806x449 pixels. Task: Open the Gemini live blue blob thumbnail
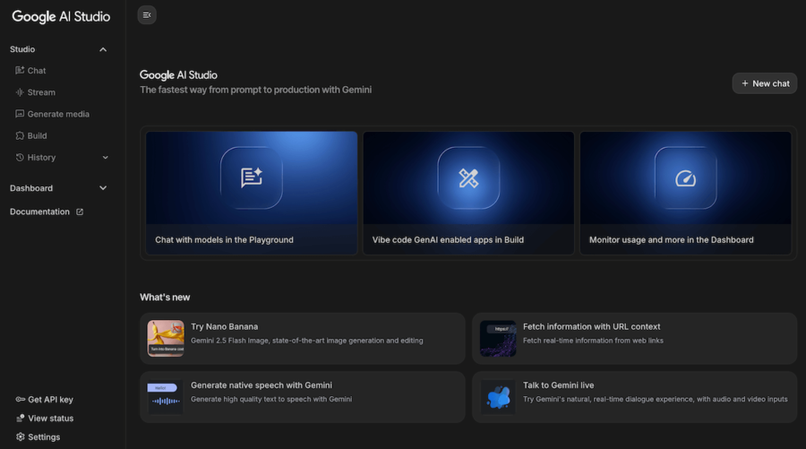coord(498,397)
